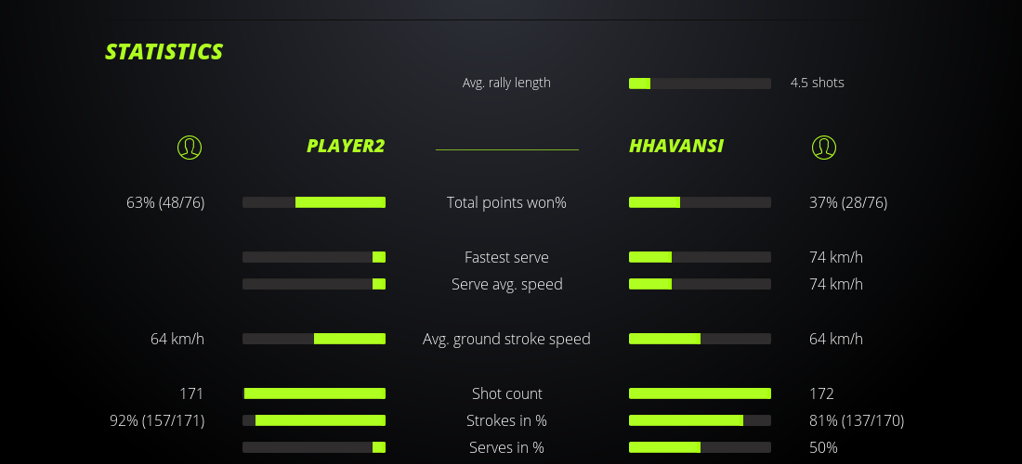Click PLAYER2's Avg. ground stroke speed bar

[x=314, y=339]
